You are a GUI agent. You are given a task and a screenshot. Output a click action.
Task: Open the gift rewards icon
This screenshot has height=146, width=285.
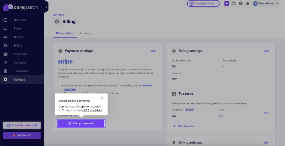pyautogui.click(x=234, y=4)
